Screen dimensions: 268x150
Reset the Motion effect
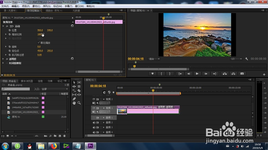click(x=72, y=26)
